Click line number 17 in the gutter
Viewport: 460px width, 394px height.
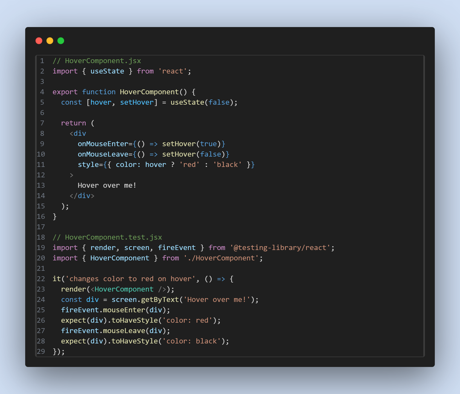point(41,227)
